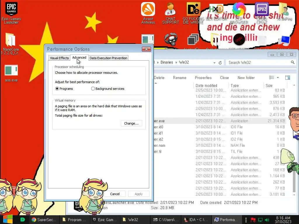Switch to the SuperSec Chrome taskbar window

[44, 220]
